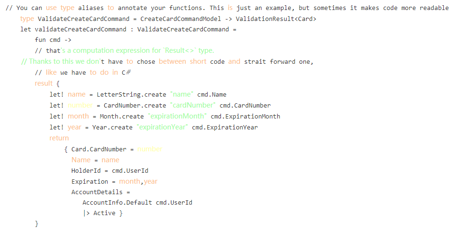460x237 pixels.
Task: Click the "cardNumber" string literal
Action: (x=193, y=105)
